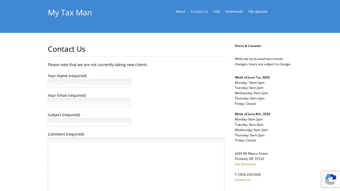Go to the FAQ page
The width and height of the screenshot is (340, 191).
[x=216, y=11]
